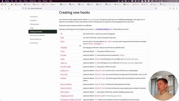The height and width of the screenshot is (101, 179).
Task: Click the 'language' table key
Action: tap(64, 48)
